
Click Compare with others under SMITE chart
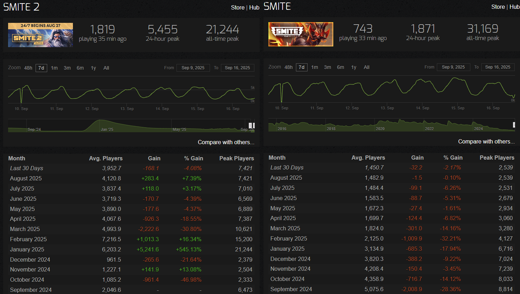(486, 142)
